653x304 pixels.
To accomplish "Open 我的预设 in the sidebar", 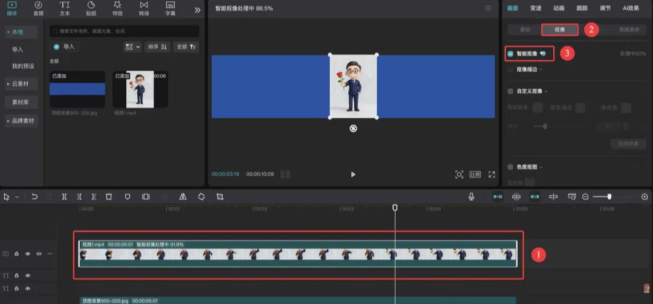I will click(x=23, y=66).
